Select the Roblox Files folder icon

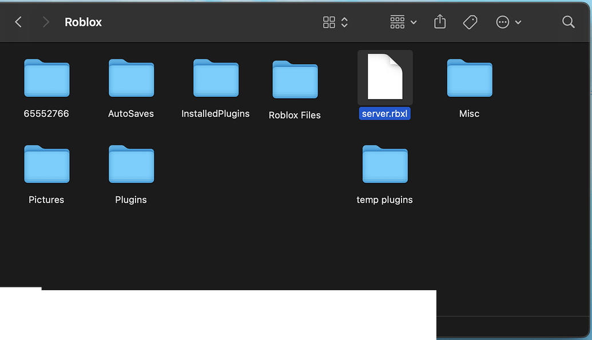point(295,80)
